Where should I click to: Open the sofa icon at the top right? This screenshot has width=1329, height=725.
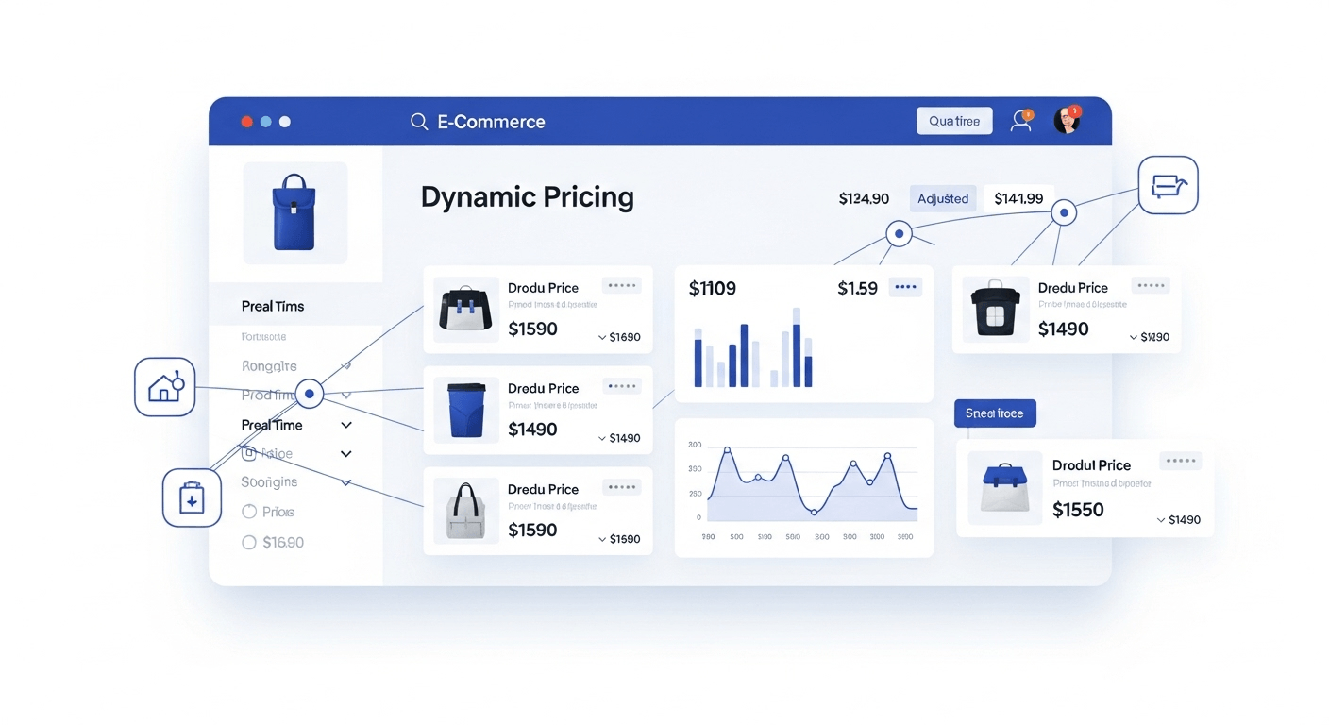click(x=1168, y=185)
